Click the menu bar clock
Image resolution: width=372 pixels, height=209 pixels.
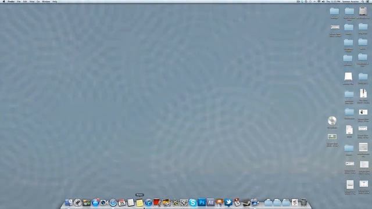coord(333,1)
